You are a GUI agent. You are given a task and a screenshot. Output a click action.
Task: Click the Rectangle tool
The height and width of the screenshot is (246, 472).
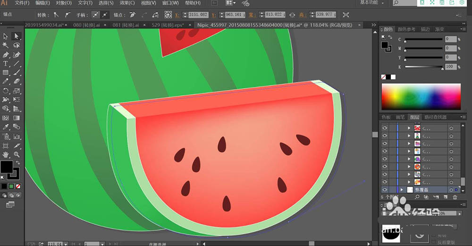point(6,73)
